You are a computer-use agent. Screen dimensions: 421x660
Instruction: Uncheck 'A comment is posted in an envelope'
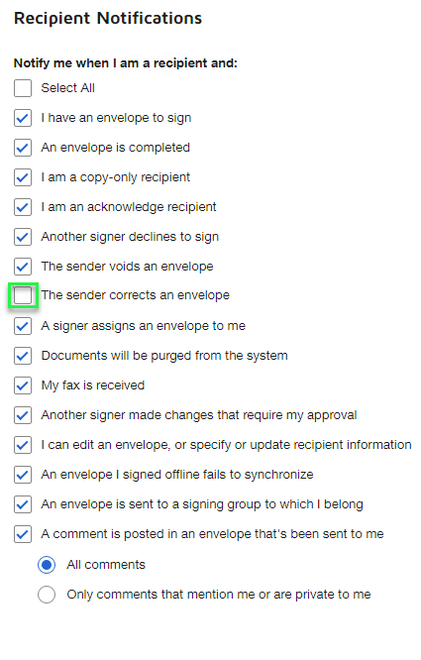coord(23,534)
